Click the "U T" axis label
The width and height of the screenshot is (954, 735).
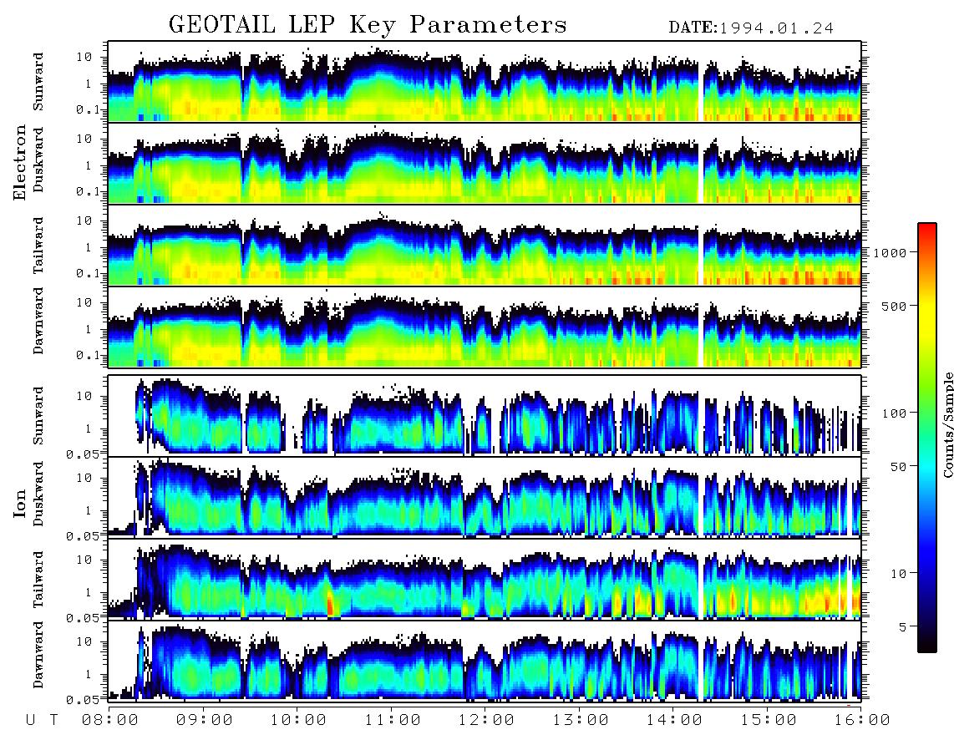click(x=42, y=720)
